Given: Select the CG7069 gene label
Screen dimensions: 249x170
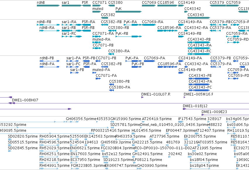Looking at the screenshot, I should pos(149,3).
